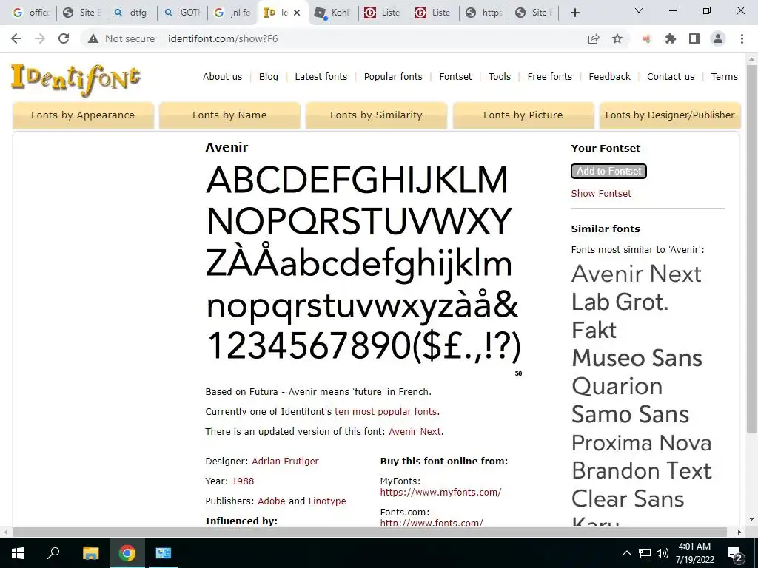758x568 pixels.
Task: Share this page via the share icon
Action: (x=594, y=38)
